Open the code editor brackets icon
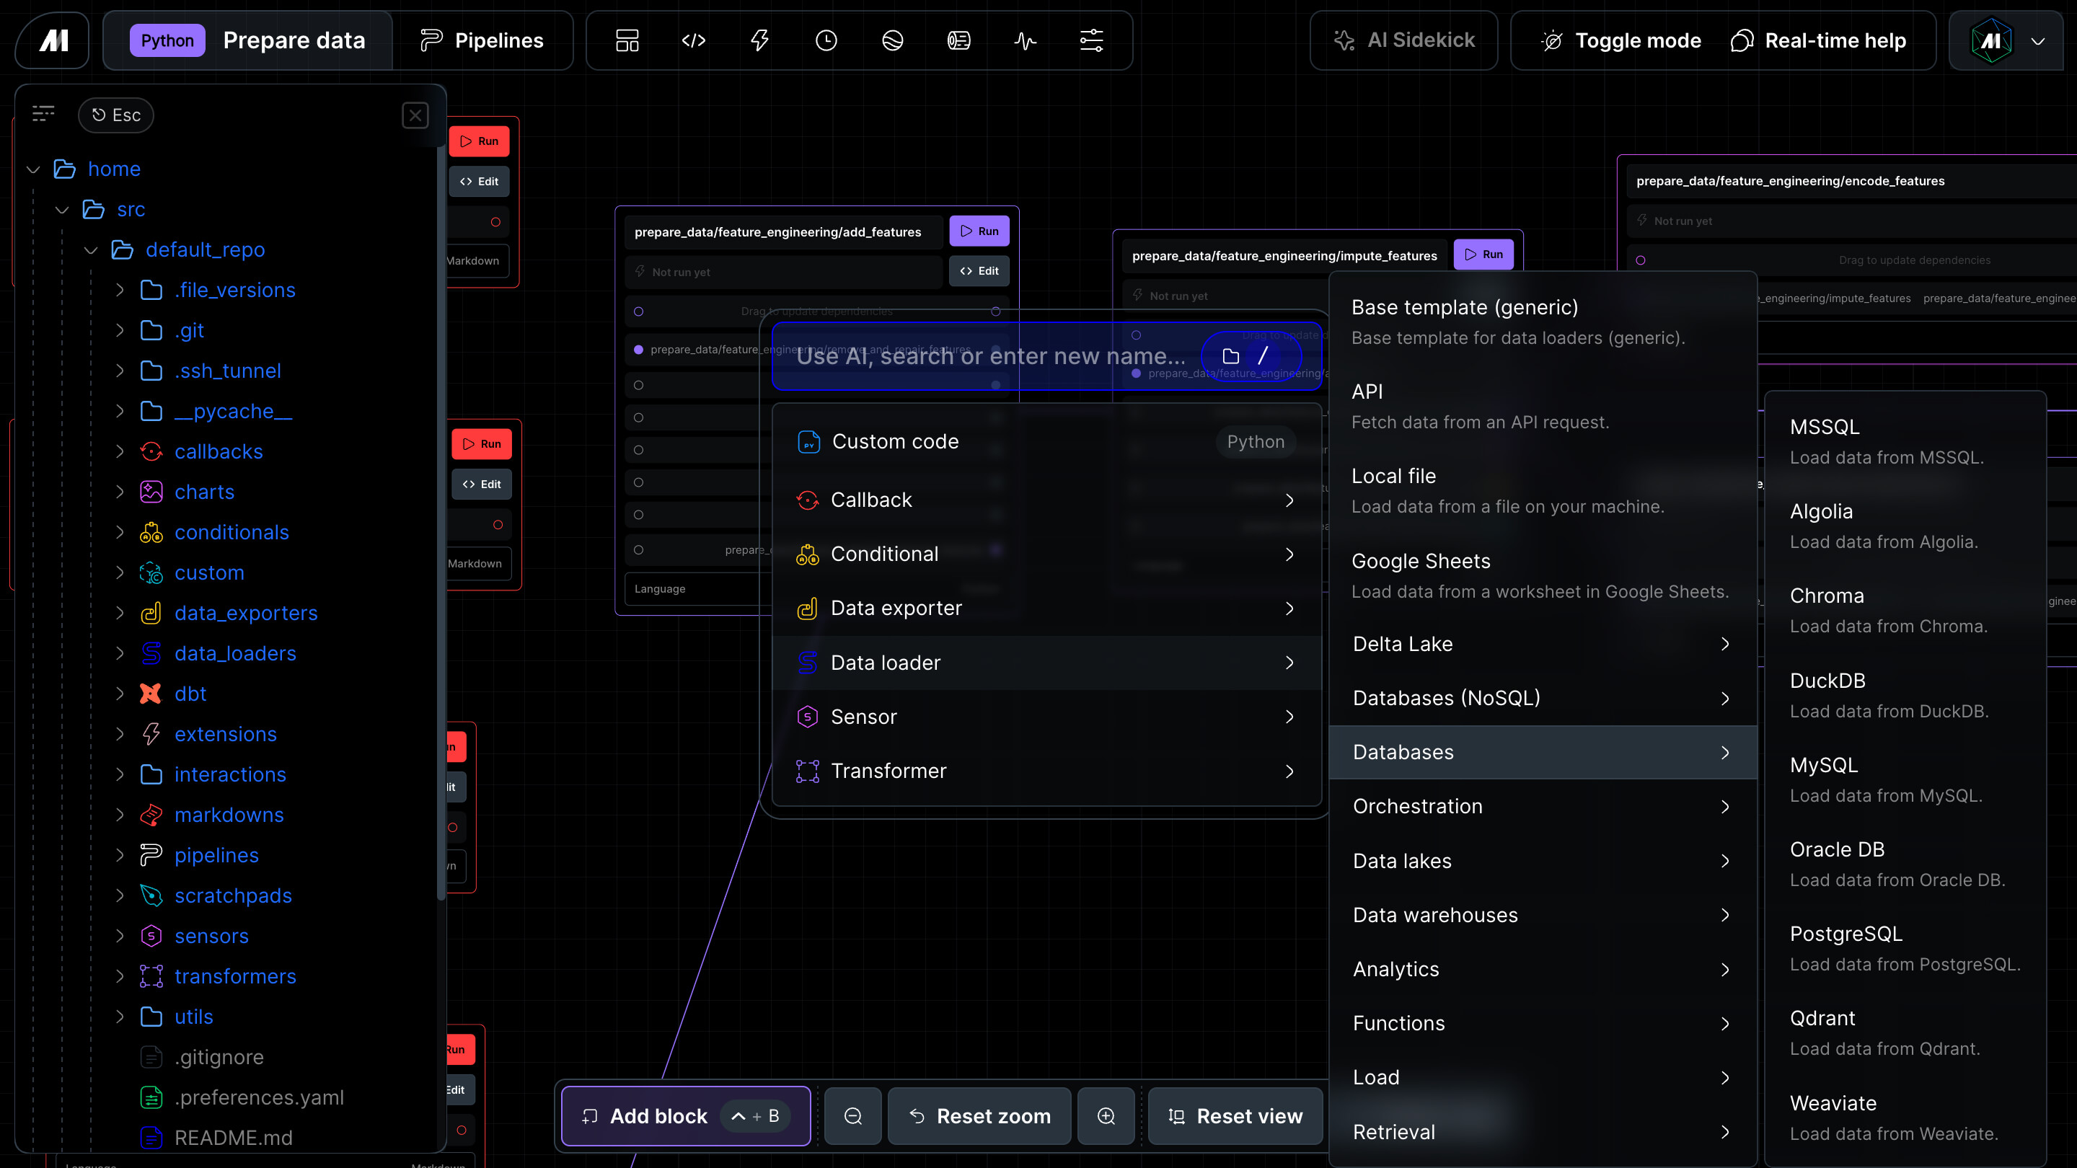This screenshot has width=2077, height=1168. pos(693,40)
